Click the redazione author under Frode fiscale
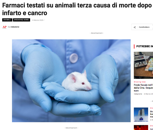Image resolution: width=153 pixels, height=130 pixels. pos(138,94)
